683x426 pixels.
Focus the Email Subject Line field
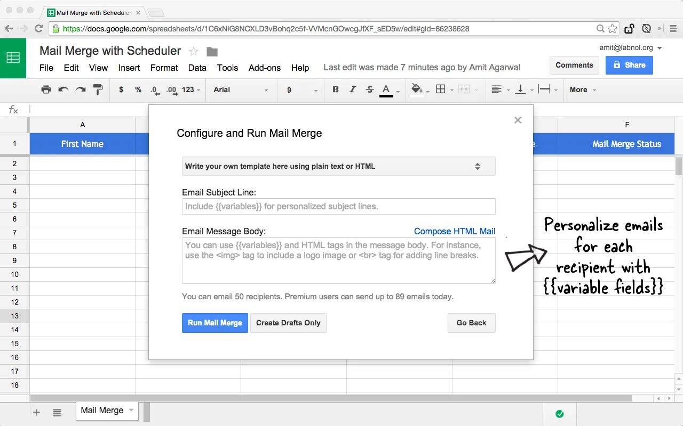[339, 206]
